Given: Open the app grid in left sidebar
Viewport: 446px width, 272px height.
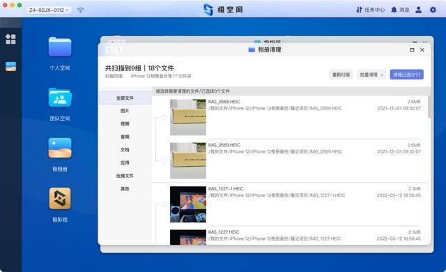Looking at the screenshot, I should point(10,39).
